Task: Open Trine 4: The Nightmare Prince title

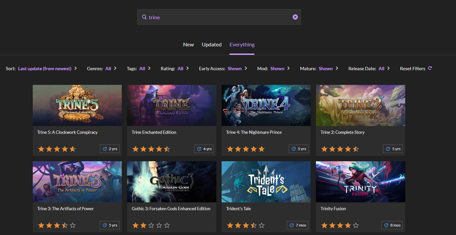Action: click(x=254, y=132)
